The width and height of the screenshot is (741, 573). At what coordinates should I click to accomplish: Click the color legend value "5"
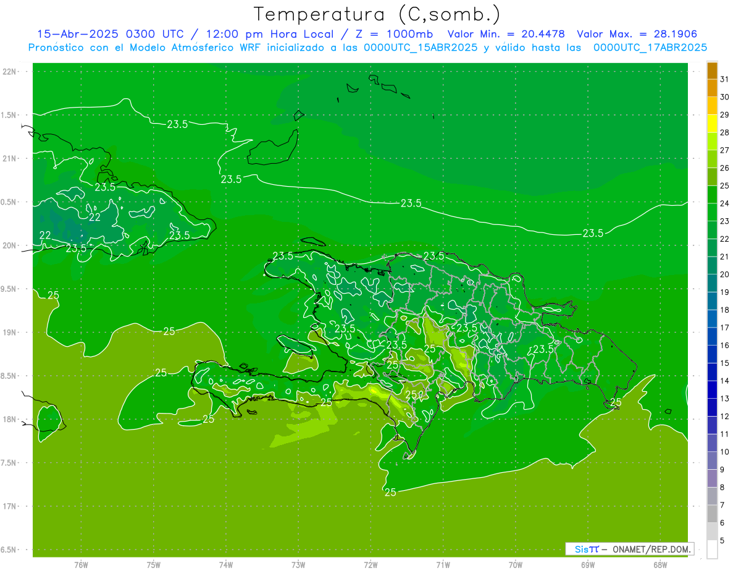tap(722, 540)
